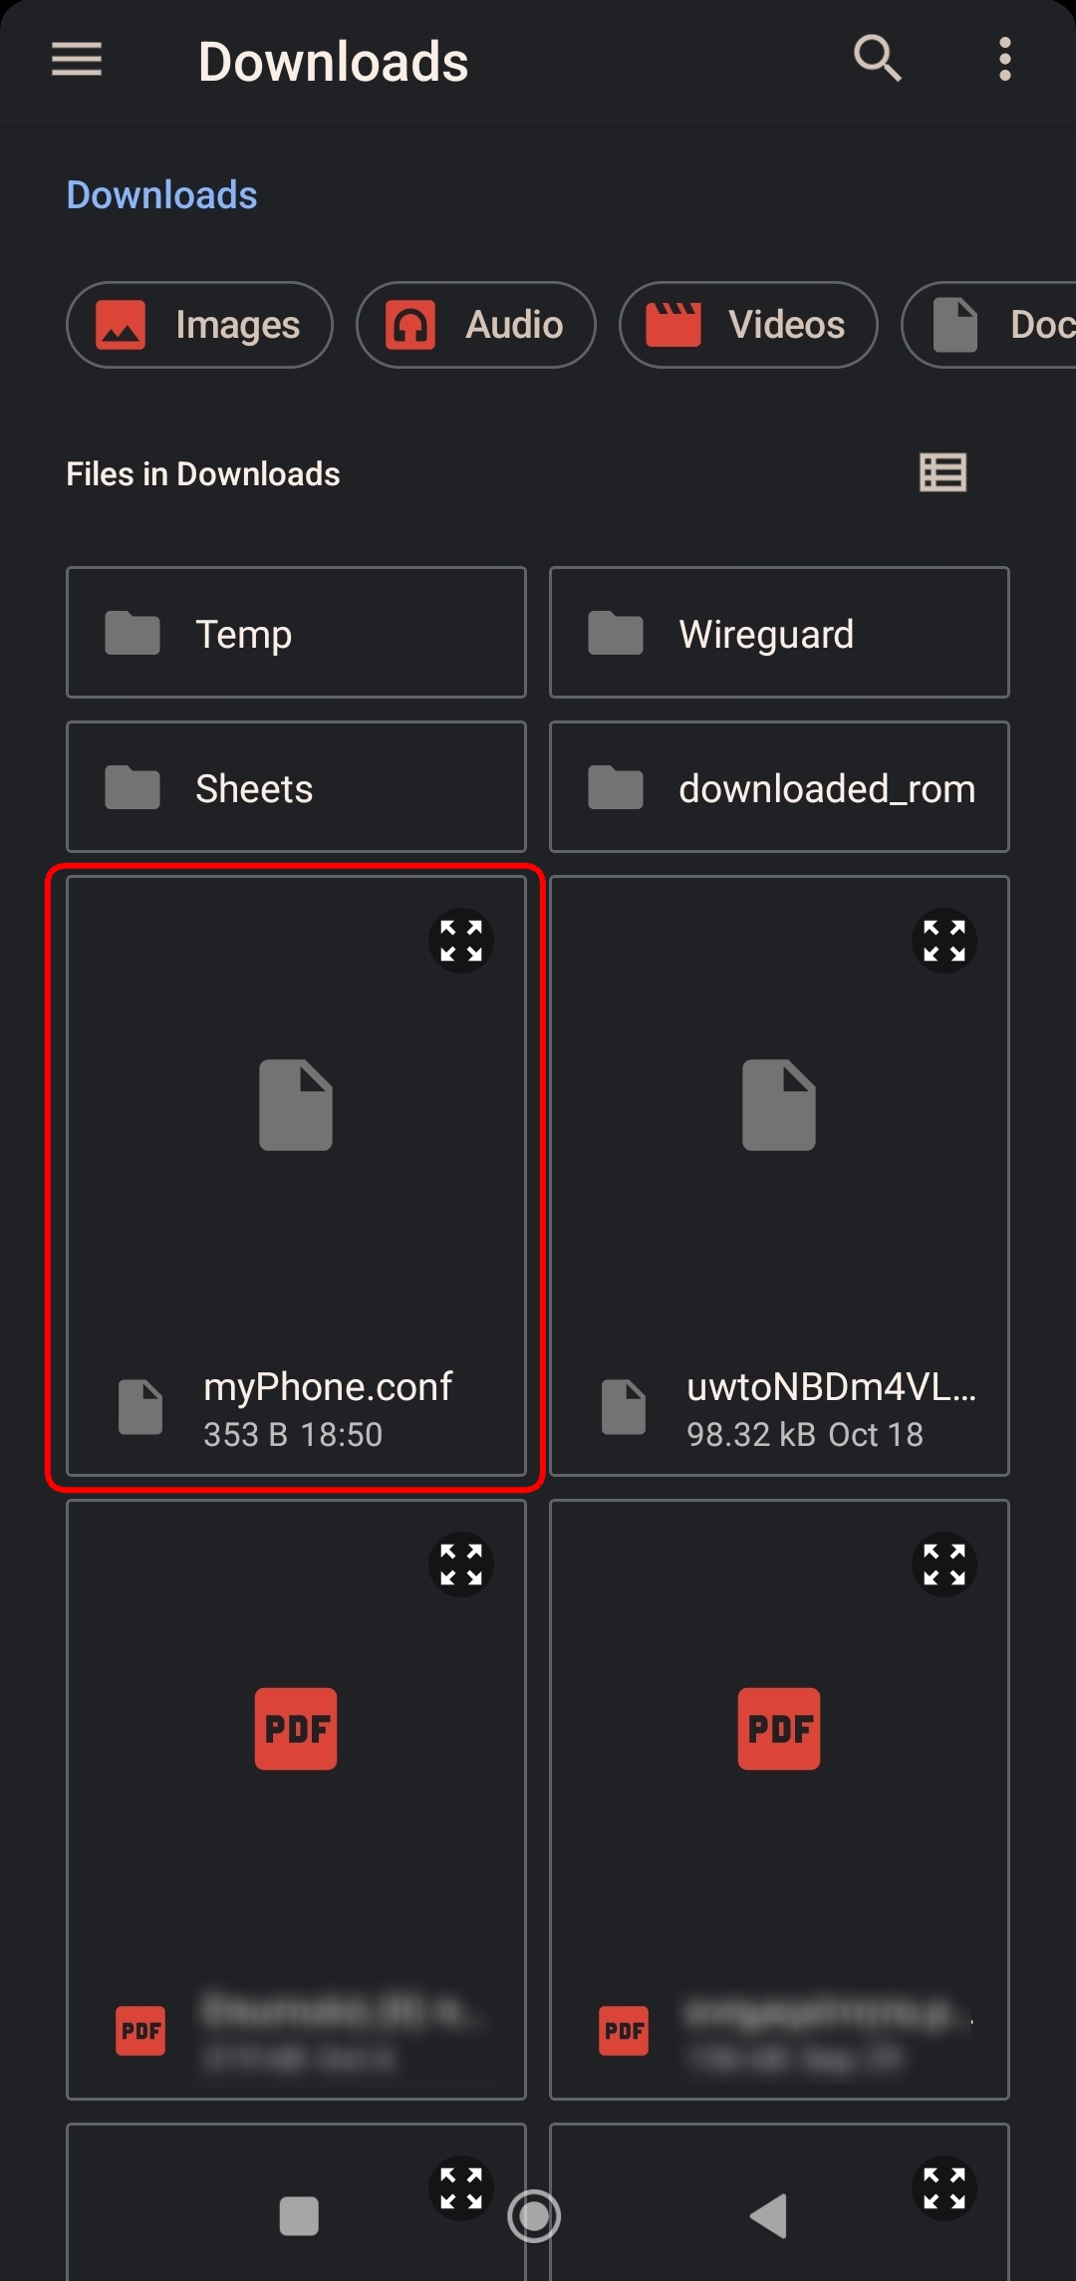Open the downloaded_rom folder
The height and width of the screenshot is (2281, 1076).
779,787
